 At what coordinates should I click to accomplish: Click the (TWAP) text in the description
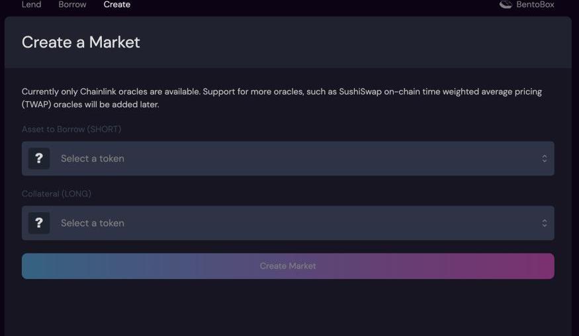pyautogui.click(x=36, y=105)
